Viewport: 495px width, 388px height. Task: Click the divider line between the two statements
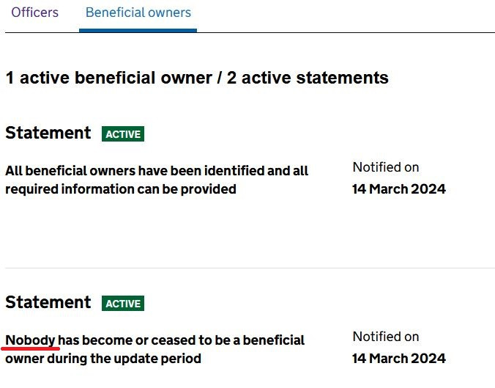coord(247,268)
